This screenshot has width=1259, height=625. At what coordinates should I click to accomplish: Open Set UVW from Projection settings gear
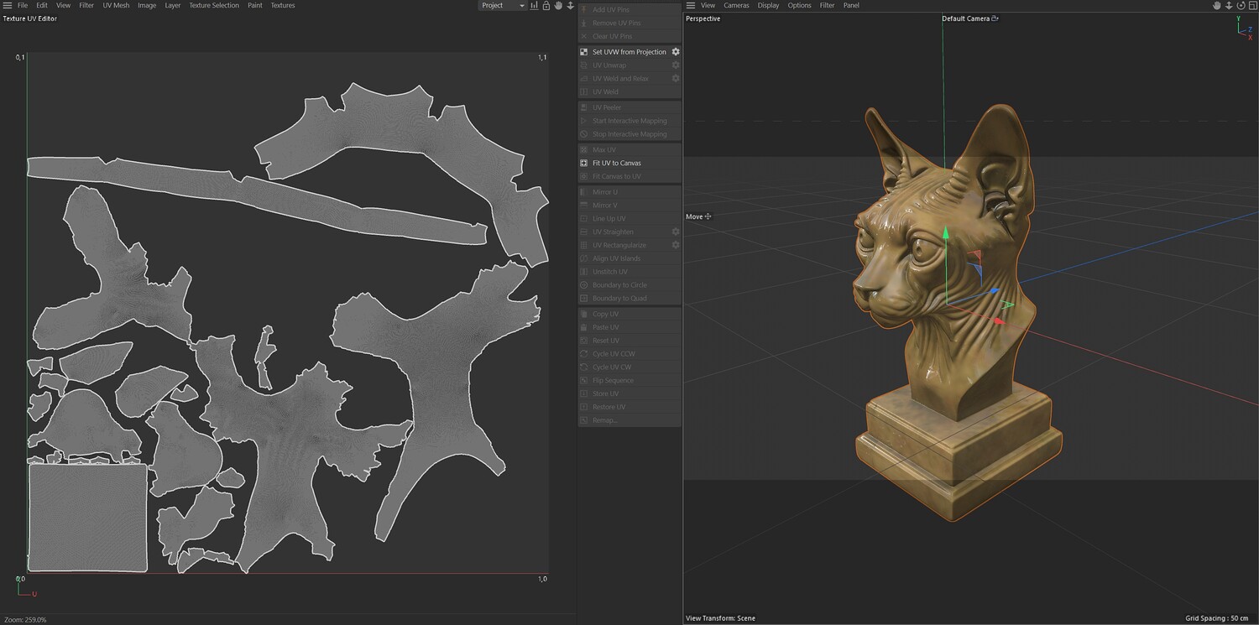(676, 52)
